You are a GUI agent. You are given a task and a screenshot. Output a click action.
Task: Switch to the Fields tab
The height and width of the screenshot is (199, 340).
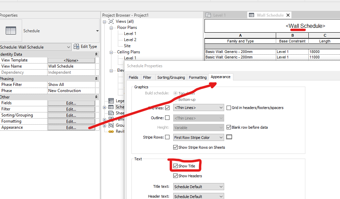(133, 77)
